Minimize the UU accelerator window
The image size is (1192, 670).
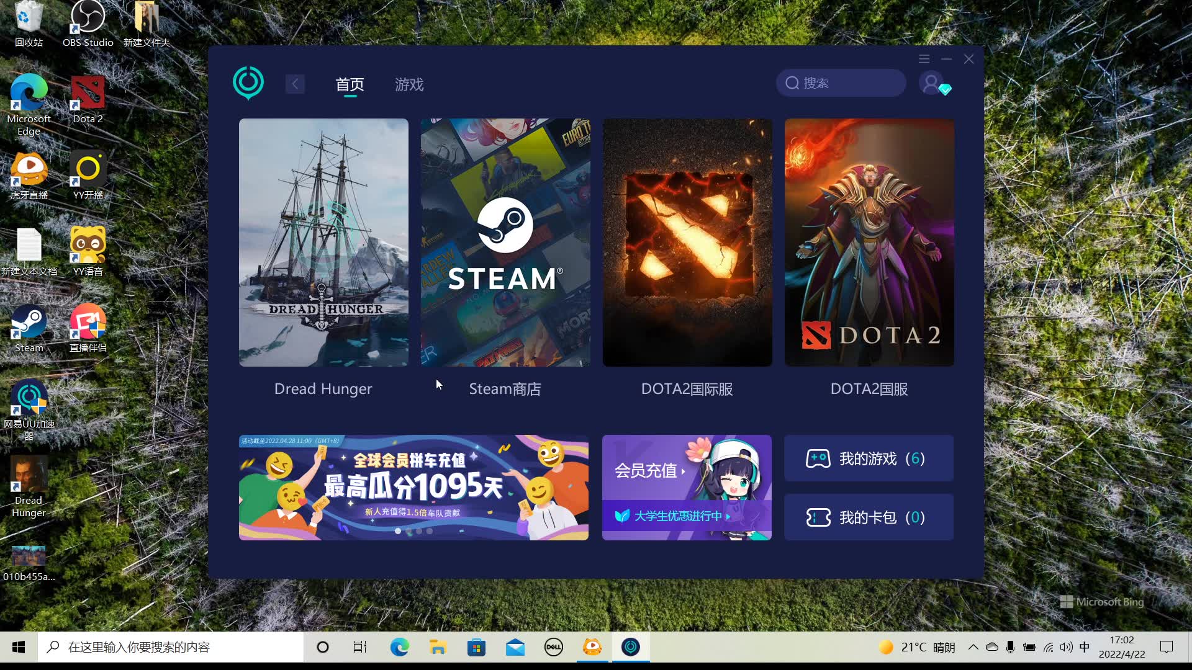pyautogui.click(x=946, y=59)
